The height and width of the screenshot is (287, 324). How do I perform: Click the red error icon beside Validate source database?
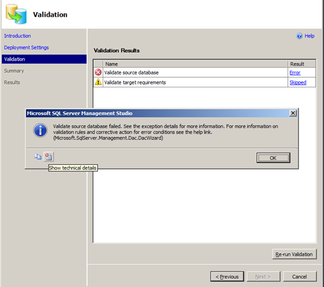pos(98,72)
